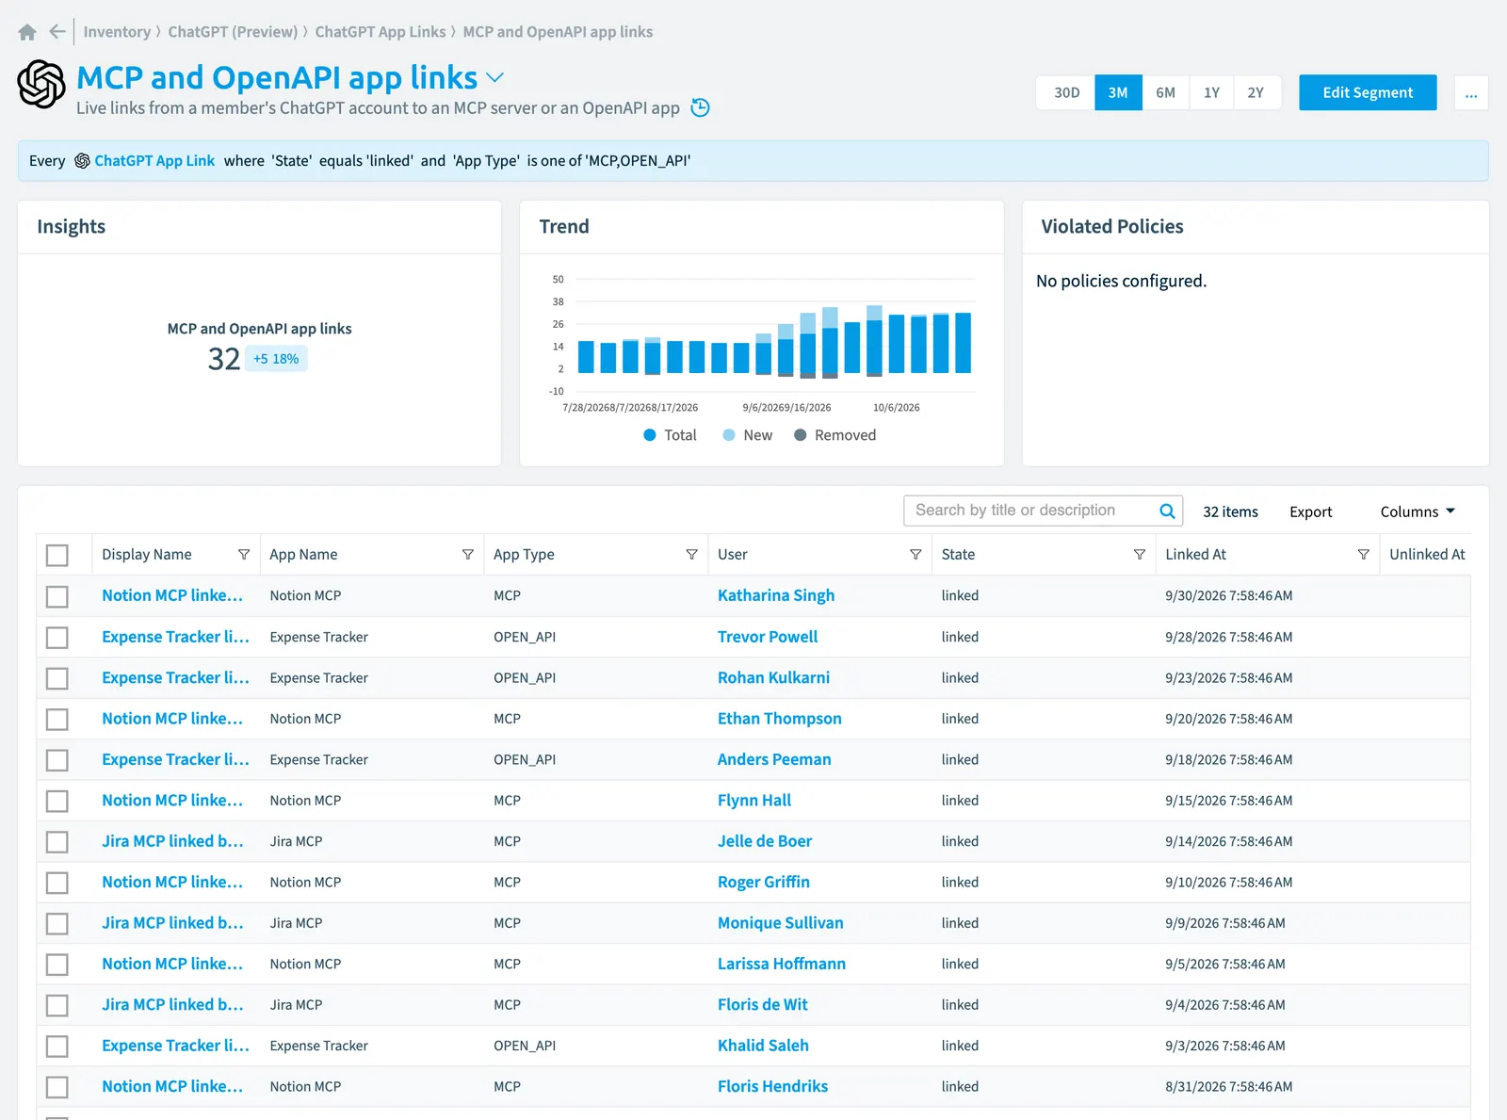
Task: Filter the State column
Action: click(1140, 555)
